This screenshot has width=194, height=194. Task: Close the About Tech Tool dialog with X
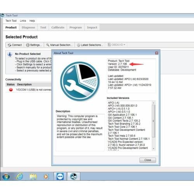click(157, 53)
